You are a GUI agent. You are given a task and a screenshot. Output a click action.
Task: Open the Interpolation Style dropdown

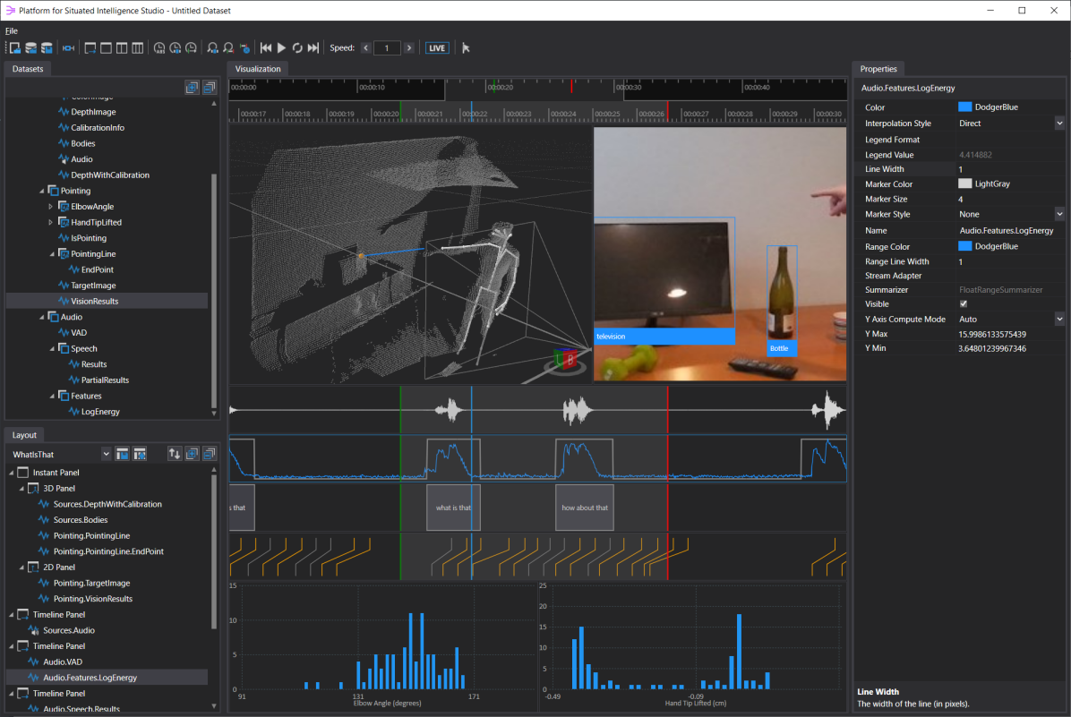point(1059,124)
